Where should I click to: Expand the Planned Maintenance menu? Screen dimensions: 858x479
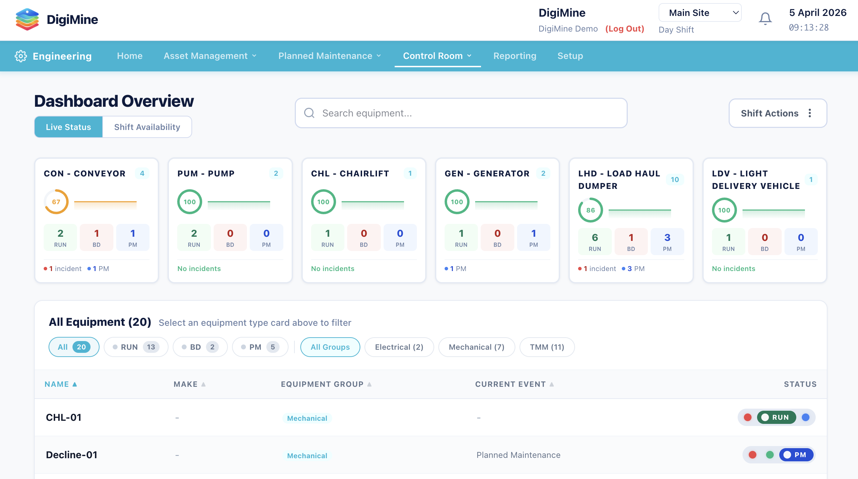tap(329, 56)
